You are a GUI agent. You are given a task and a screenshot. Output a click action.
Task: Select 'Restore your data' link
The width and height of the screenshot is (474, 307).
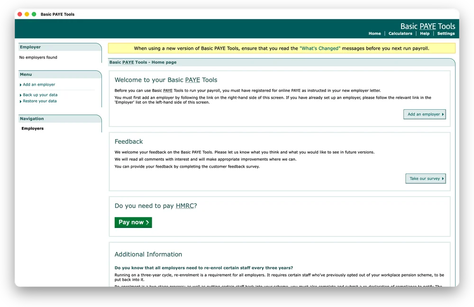[x=40, y=101]
